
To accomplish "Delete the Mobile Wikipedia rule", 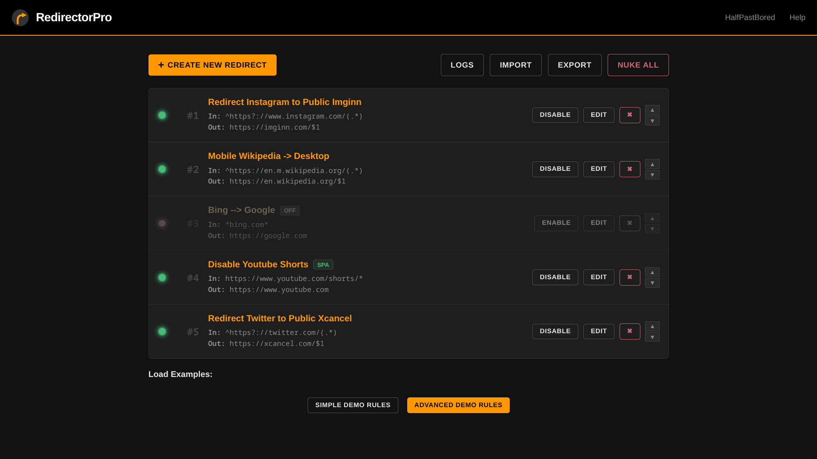I will coord(629,169).
